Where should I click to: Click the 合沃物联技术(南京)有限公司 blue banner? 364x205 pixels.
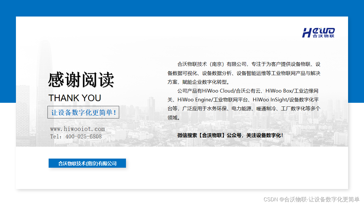[x=87, y=163]
